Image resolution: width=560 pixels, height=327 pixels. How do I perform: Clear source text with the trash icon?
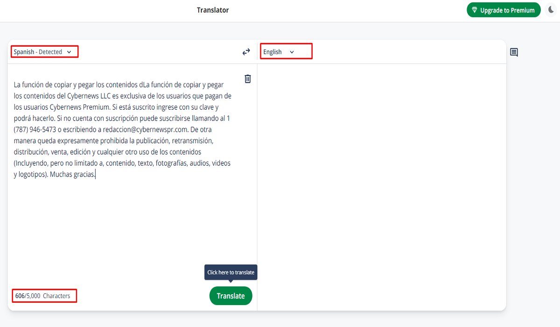[x=248, y=79]
